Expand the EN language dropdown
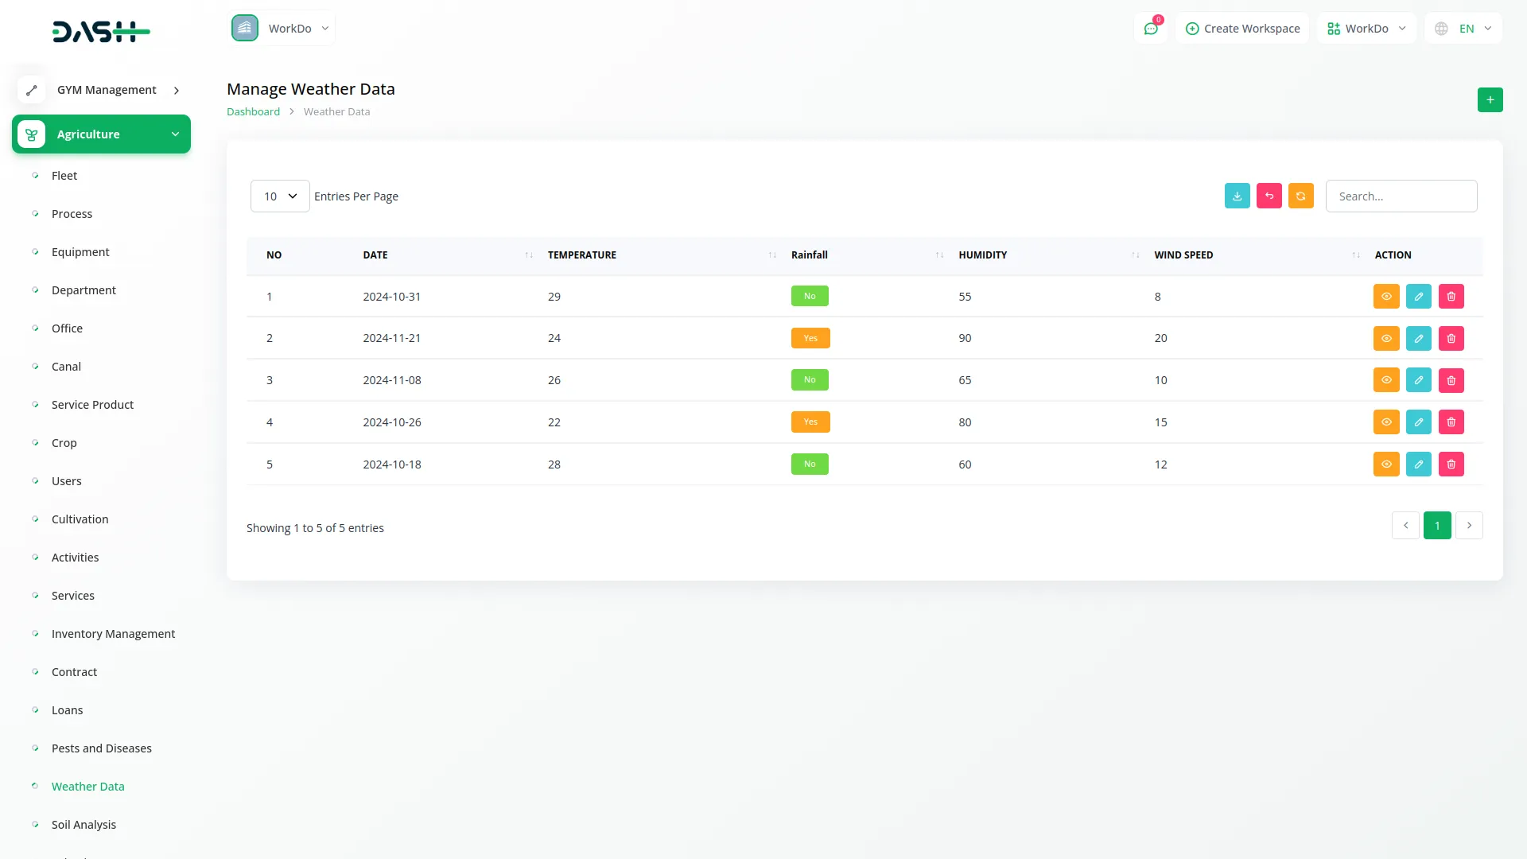Image resolution: width=1527 pixels, height=859 pixels. point(1464,29)
